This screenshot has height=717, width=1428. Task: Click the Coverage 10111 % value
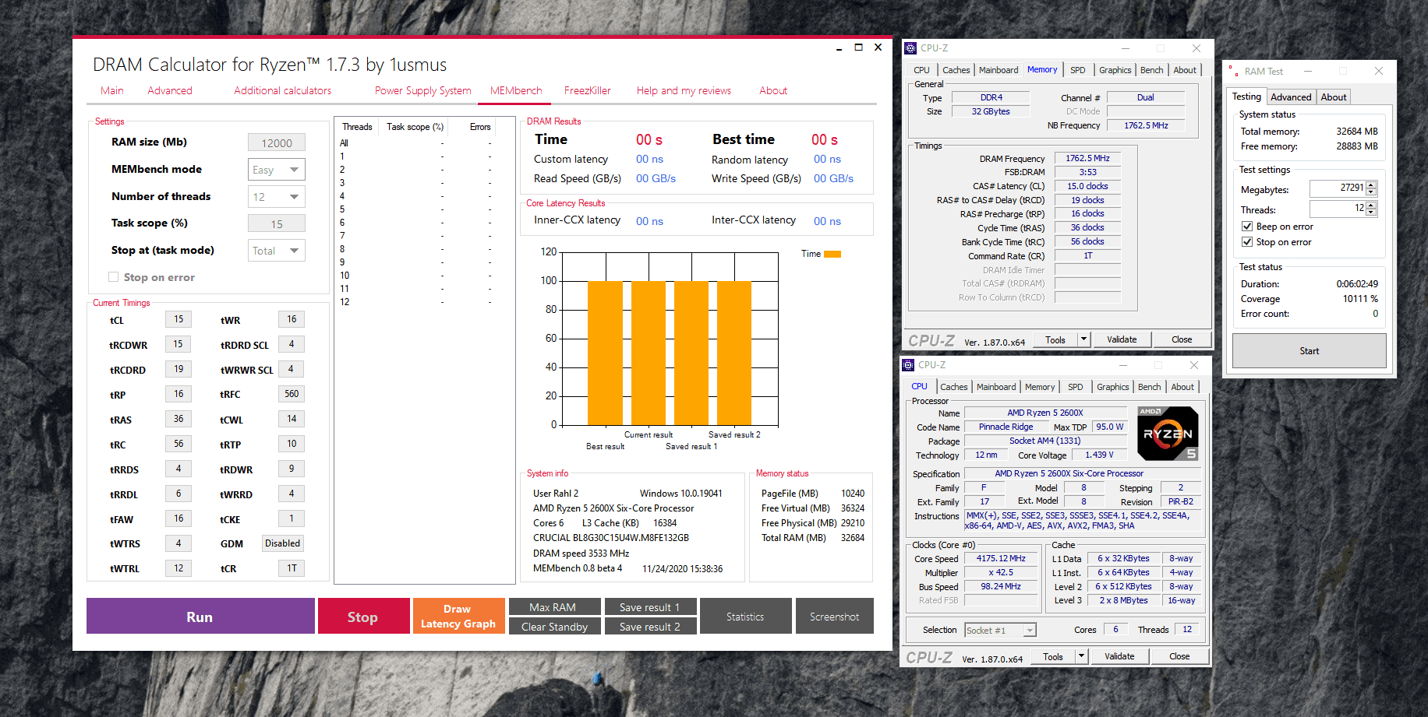pyautogui.click(x=1360, y=299)
